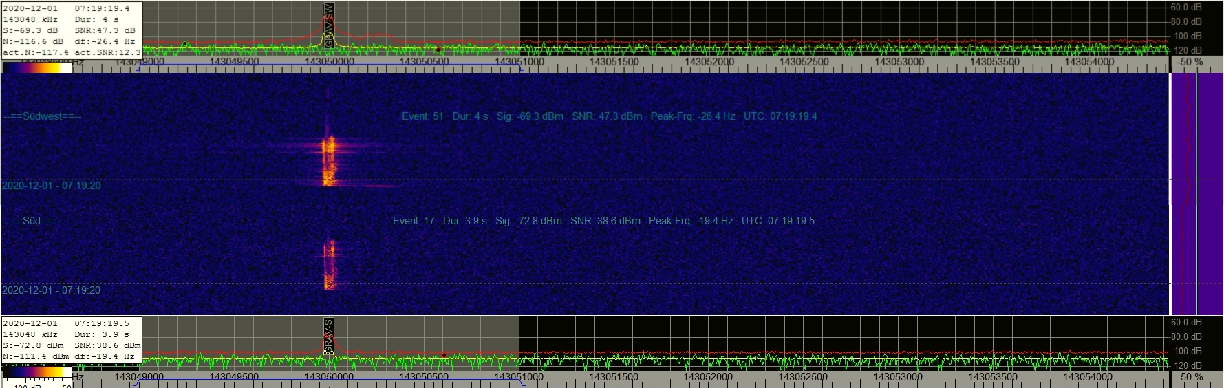
Task: Click the purple amplitude bar strip at right
Action: 1196,193
